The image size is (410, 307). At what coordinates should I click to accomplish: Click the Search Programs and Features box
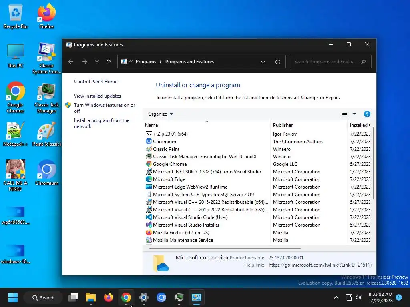(x=331, y=62)
